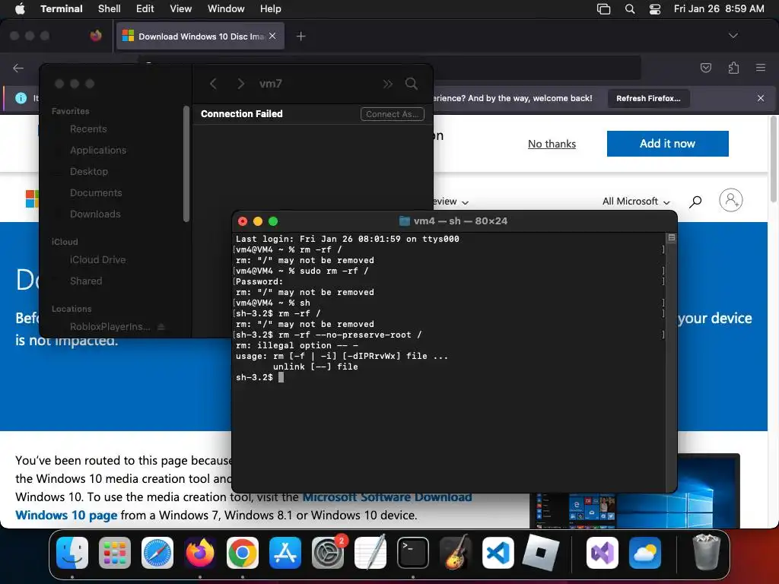
Task: Open Launchpad in the Dock
Action: pos(115,553)
